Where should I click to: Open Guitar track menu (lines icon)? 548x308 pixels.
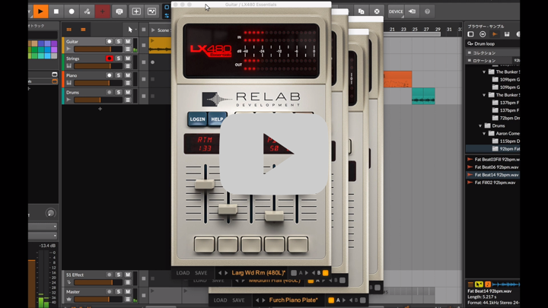[128, 49]
